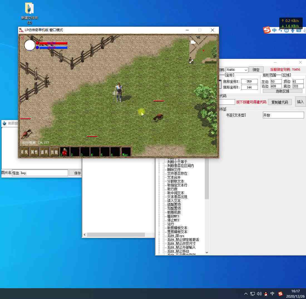Edit the 顶边 top edge value

[x=298, y=81]
